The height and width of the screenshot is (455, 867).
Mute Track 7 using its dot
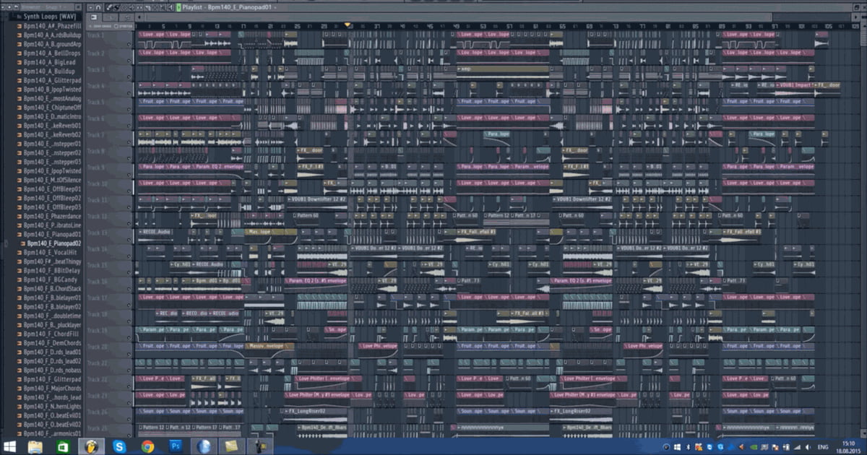click(x=129, y=142)
